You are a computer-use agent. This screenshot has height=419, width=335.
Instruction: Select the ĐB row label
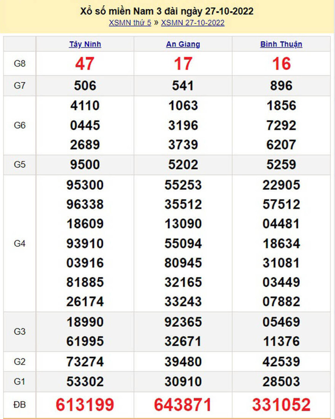(20, 405)
